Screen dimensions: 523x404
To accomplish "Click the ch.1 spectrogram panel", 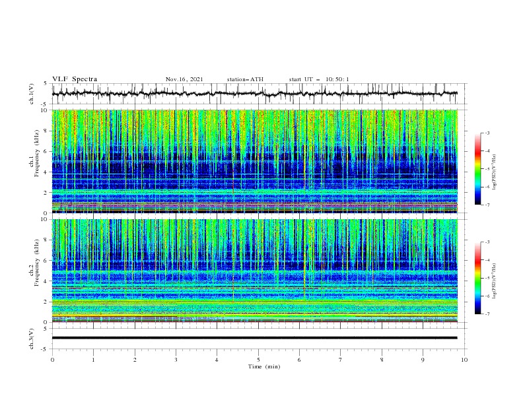I will click(254, 161).
